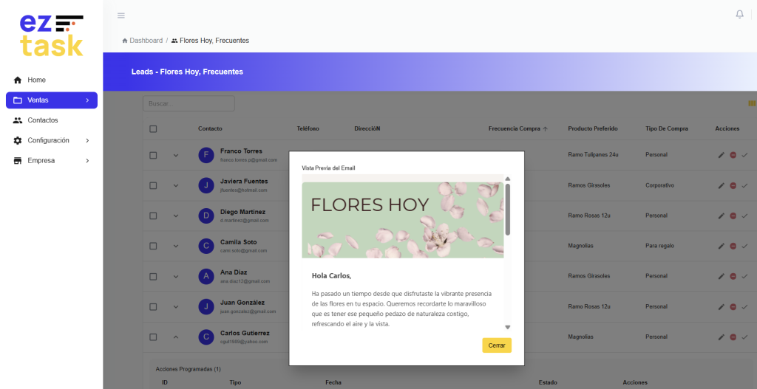Open the notifications bell icon
The height and width of the screenshot is (389, 757).
739,15
